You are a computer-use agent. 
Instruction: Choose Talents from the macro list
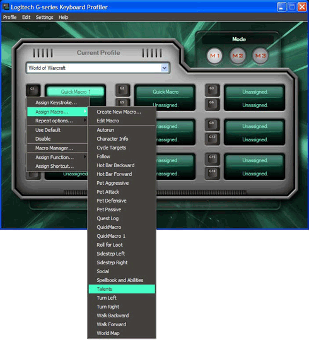pos(122,289)
